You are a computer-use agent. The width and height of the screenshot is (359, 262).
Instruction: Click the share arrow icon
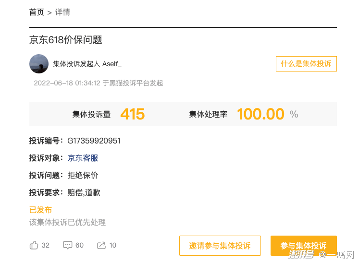[101, 245]
